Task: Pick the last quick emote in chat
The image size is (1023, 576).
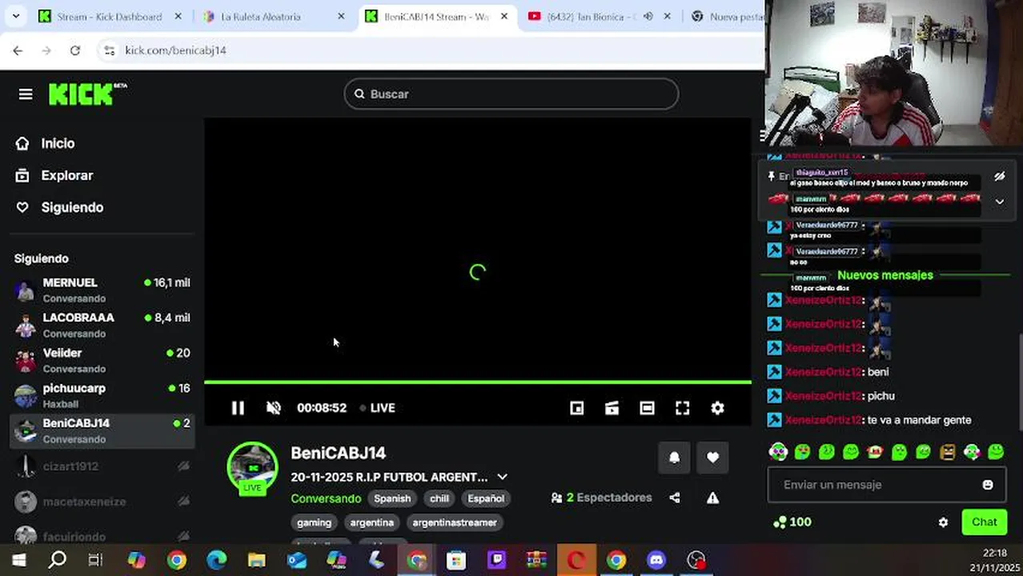Action: [996, 452]
